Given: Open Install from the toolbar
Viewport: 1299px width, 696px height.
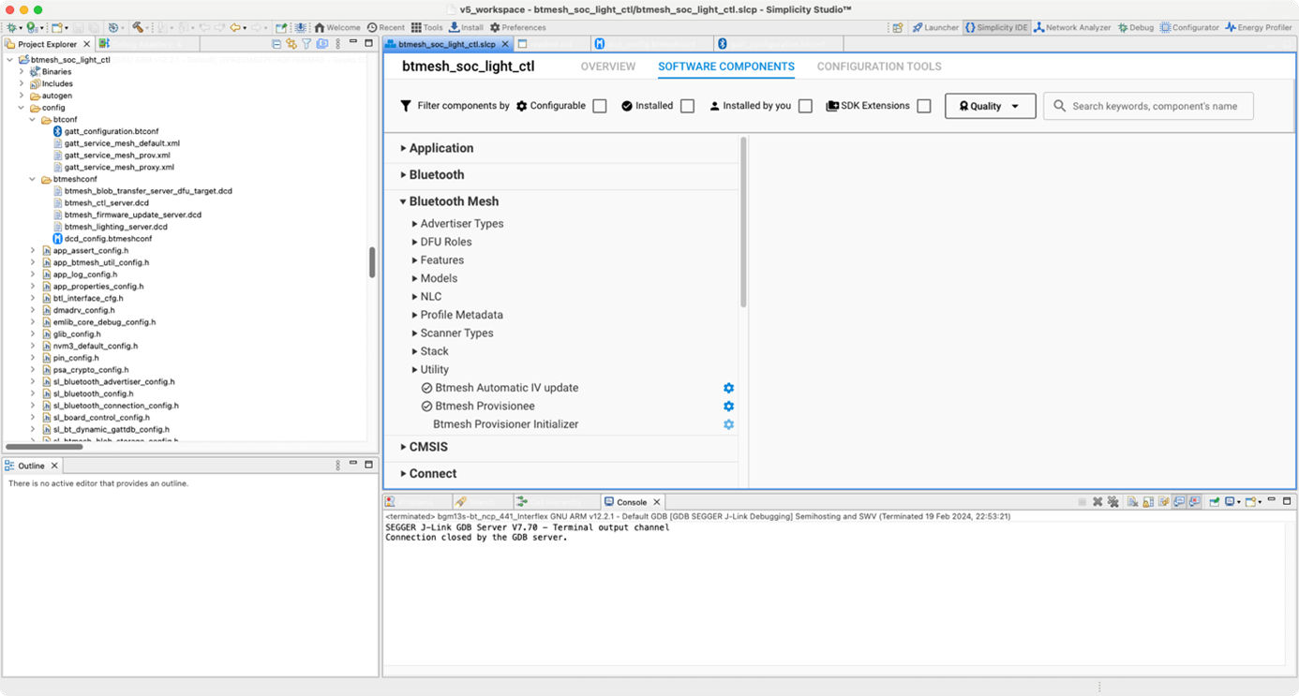Looking at the screenshot, I should click(465, 27).
